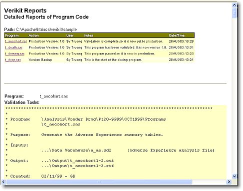243x191 pixels.
Task: Click the Date/Time column header
Action: click(x=176, y=35)
